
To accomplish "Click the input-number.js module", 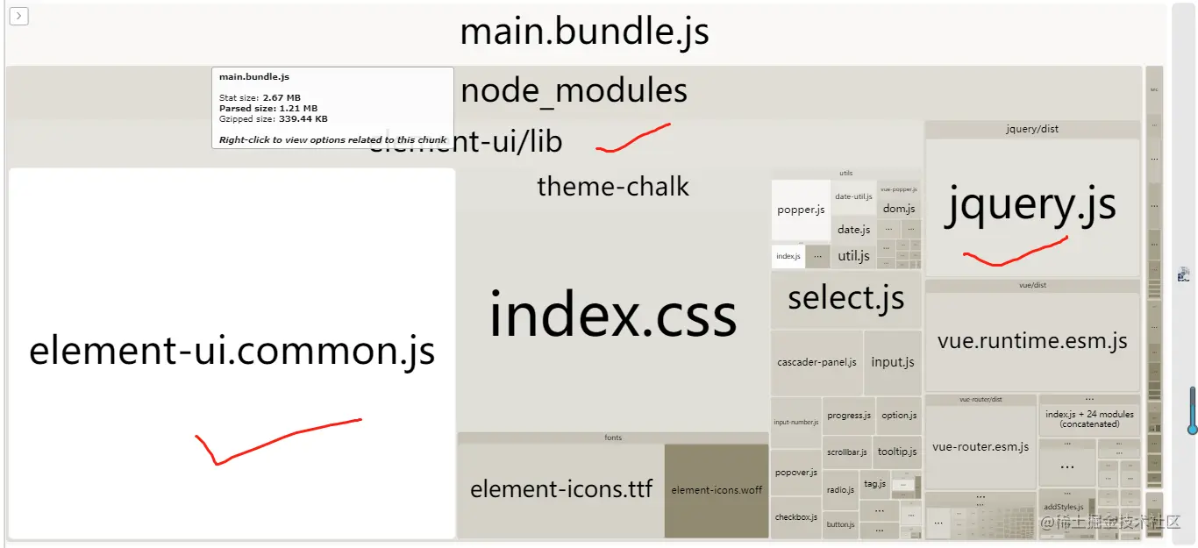I will point(795,423).
